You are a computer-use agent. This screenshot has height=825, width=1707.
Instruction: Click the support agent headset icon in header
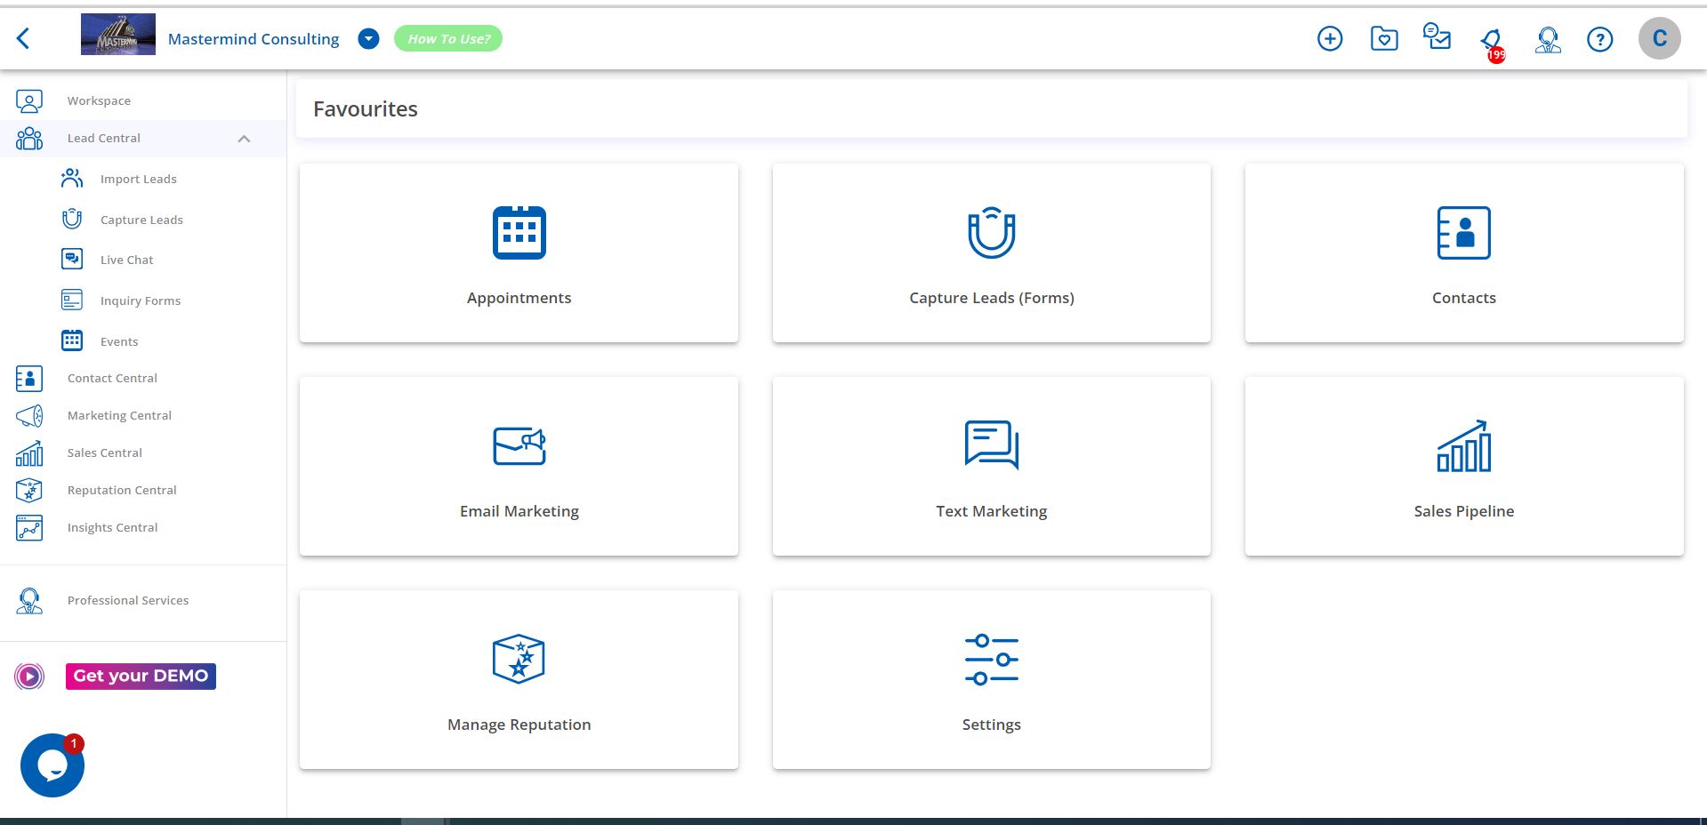click(1548, 39)
